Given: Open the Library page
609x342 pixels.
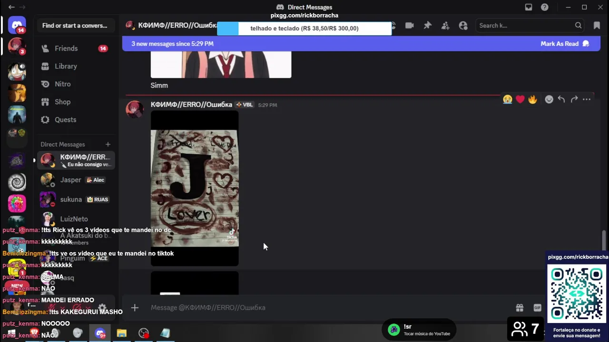Looking at the screenshot, I should (76, 66).
